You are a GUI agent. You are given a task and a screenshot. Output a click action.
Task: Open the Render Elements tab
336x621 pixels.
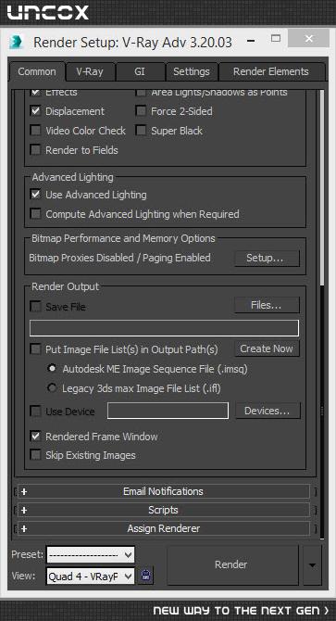(x=271, y=71)
